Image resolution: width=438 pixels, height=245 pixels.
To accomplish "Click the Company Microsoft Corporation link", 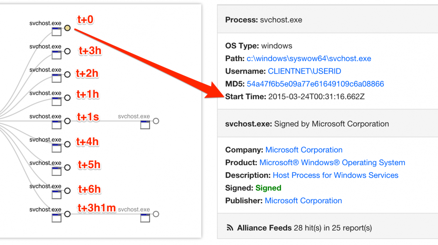I will point(304,150).
